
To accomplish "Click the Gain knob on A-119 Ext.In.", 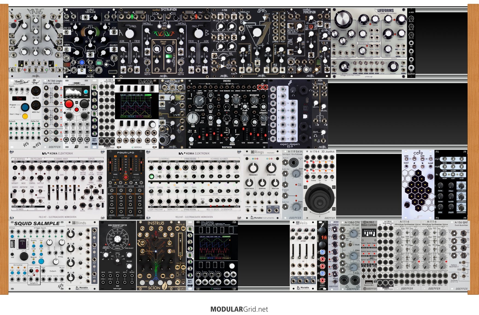I will 296,174.
